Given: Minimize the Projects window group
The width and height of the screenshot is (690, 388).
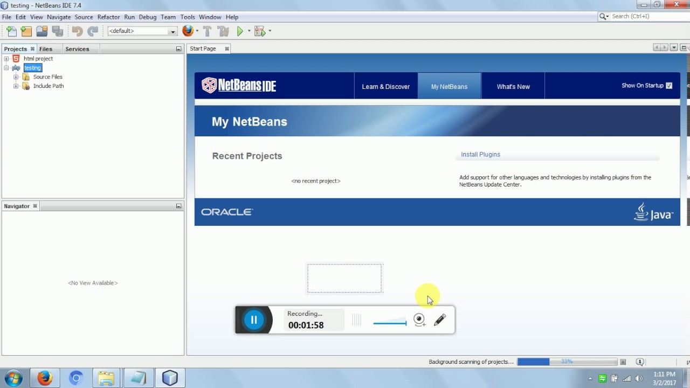Looking at the screenshot, I should coord(178,49).
